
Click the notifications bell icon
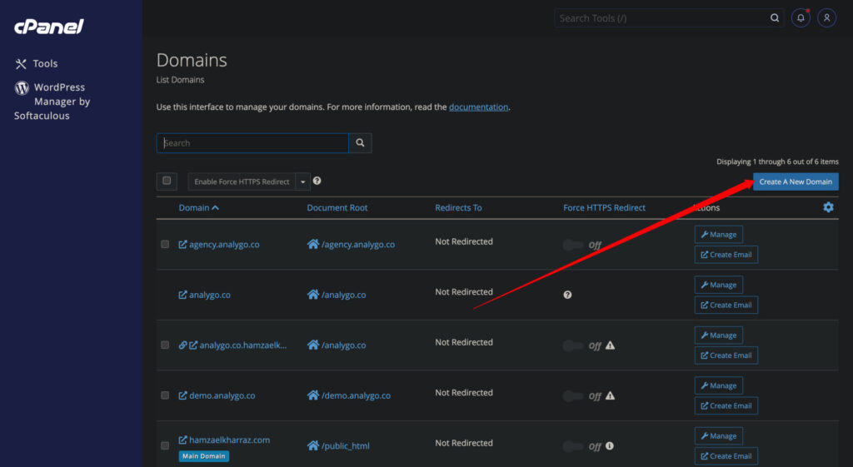pyautogui.click(x=801, y=17)
